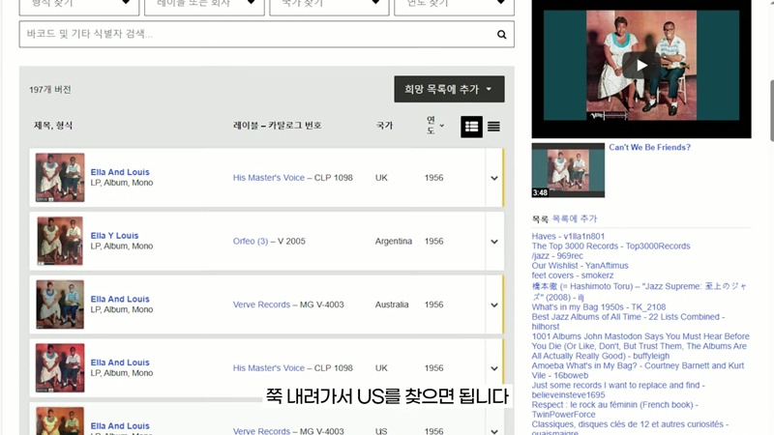Screen dimensions: 774x435
Task: Click the 레이블 – 카탈로그 번호 column header
Action: click(x=278, y=126)
